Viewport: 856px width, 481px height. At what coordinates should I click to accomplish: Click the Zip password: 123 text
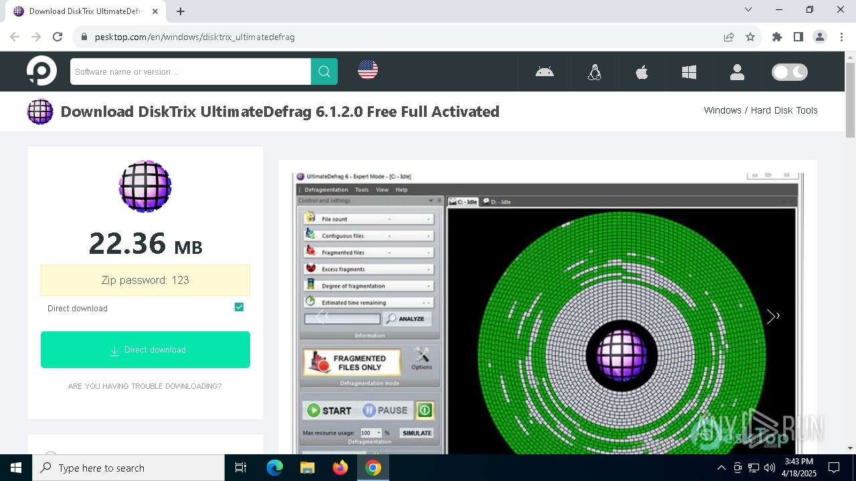[x=145, y=280]
